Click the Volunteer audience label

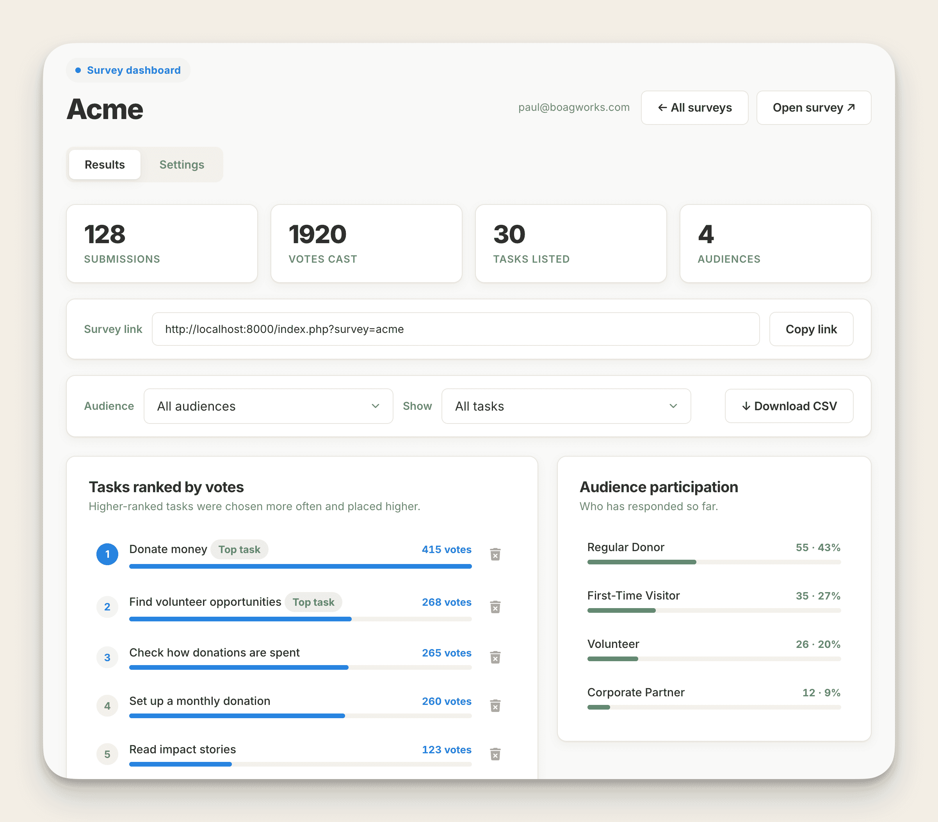(x=613, y=644)
